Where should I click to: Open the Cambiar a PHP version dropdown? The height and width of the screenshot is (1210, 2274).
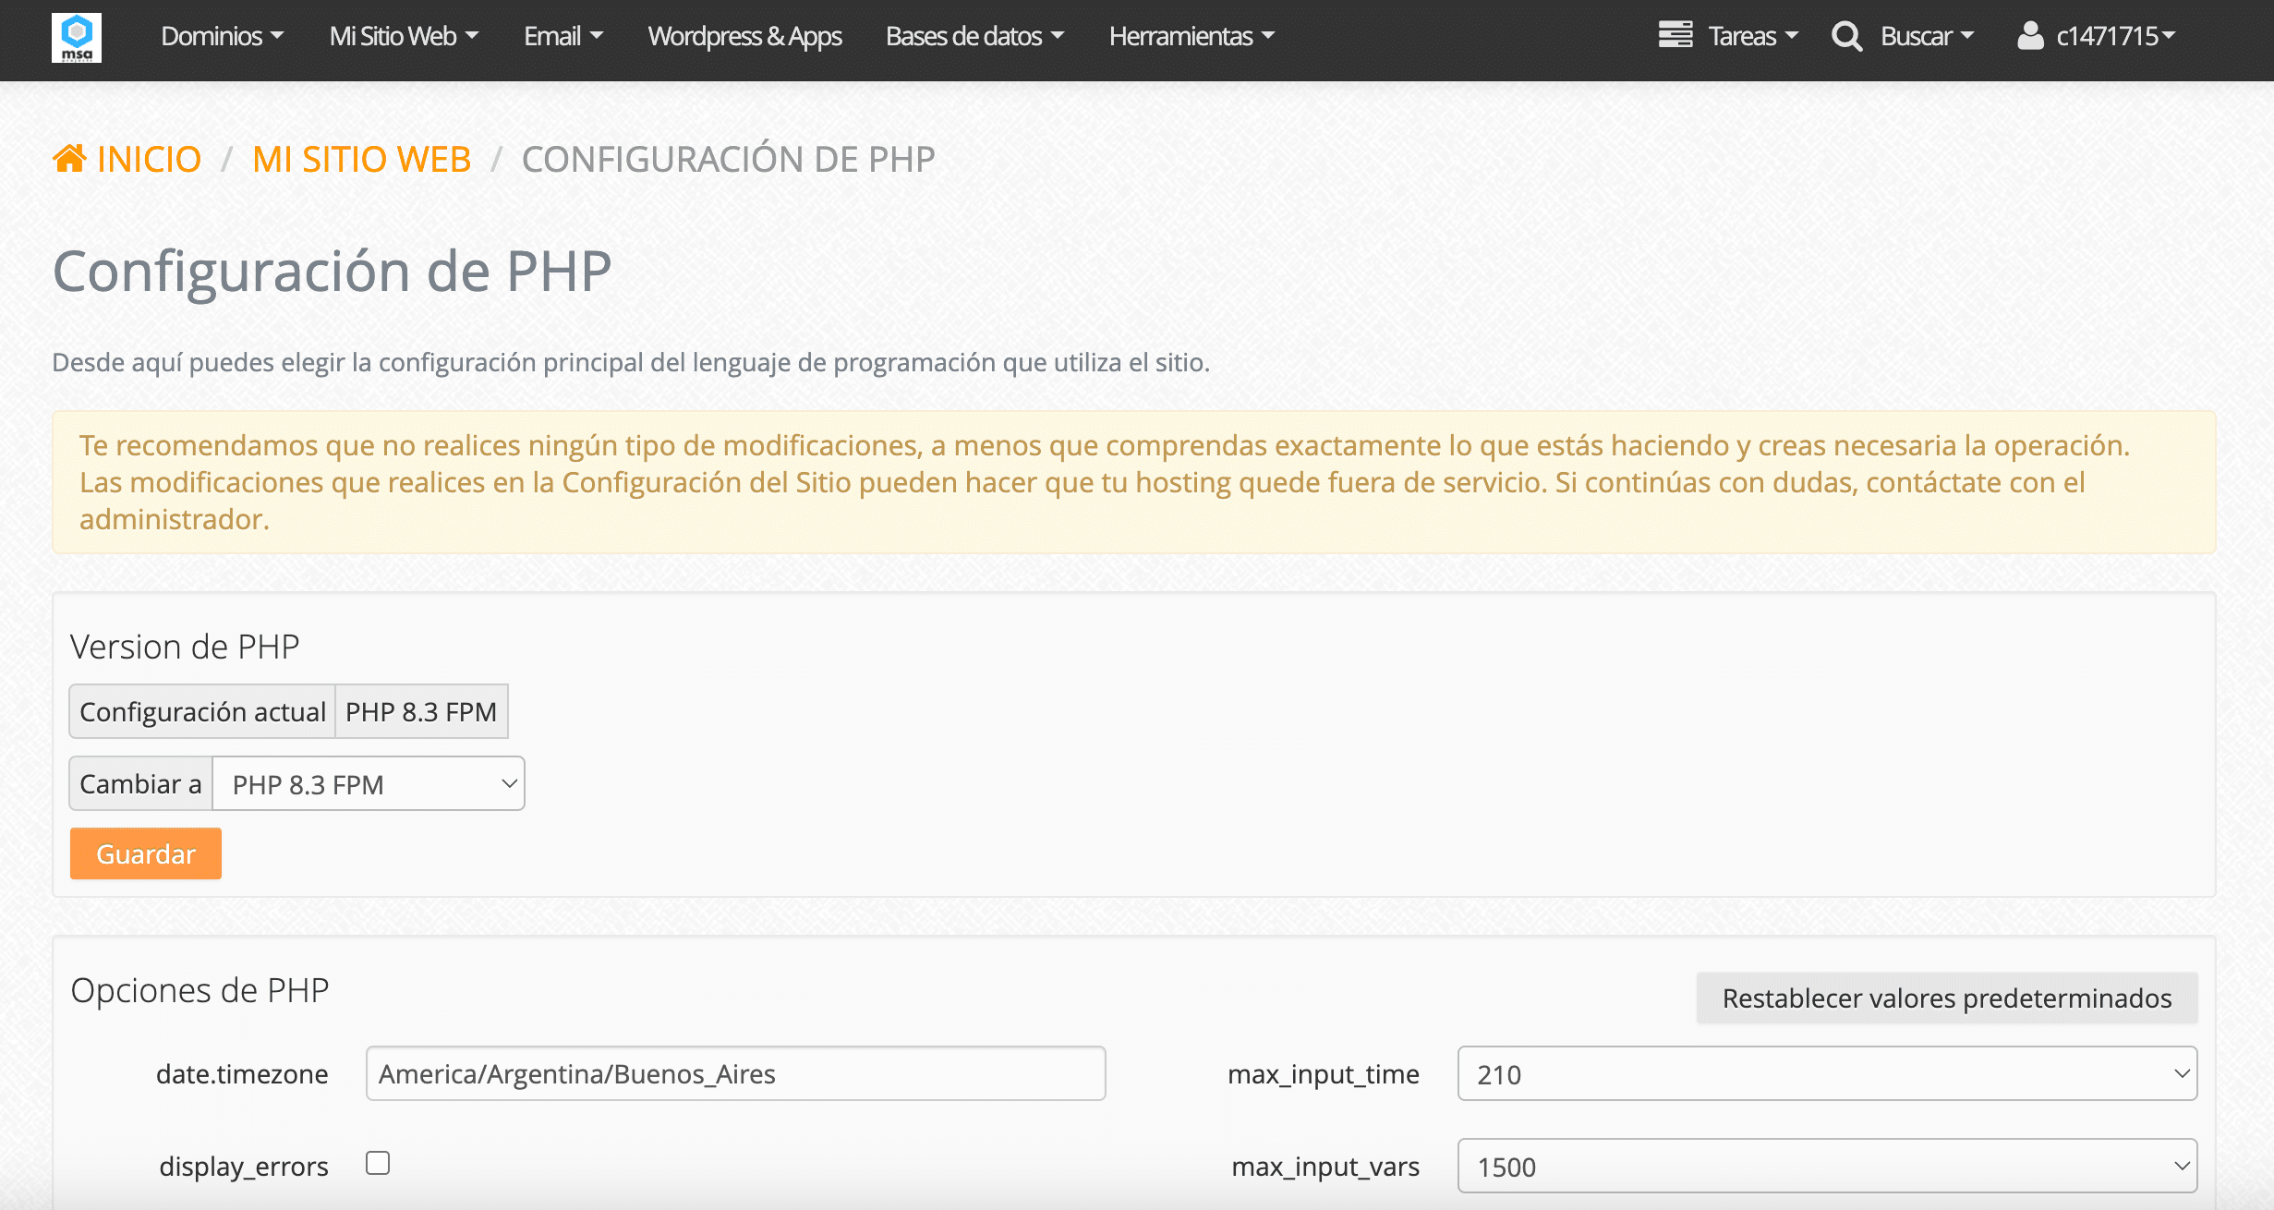click(x=369, y=784)
